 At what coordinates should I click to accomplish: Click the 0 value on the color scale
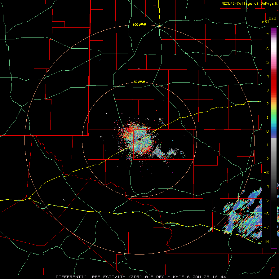(x=268, y=131)
